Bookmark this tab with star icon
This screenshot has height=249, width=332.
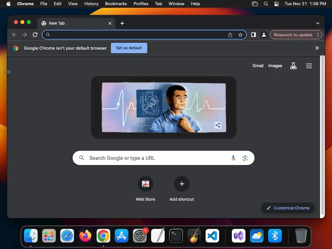point(241,35)
